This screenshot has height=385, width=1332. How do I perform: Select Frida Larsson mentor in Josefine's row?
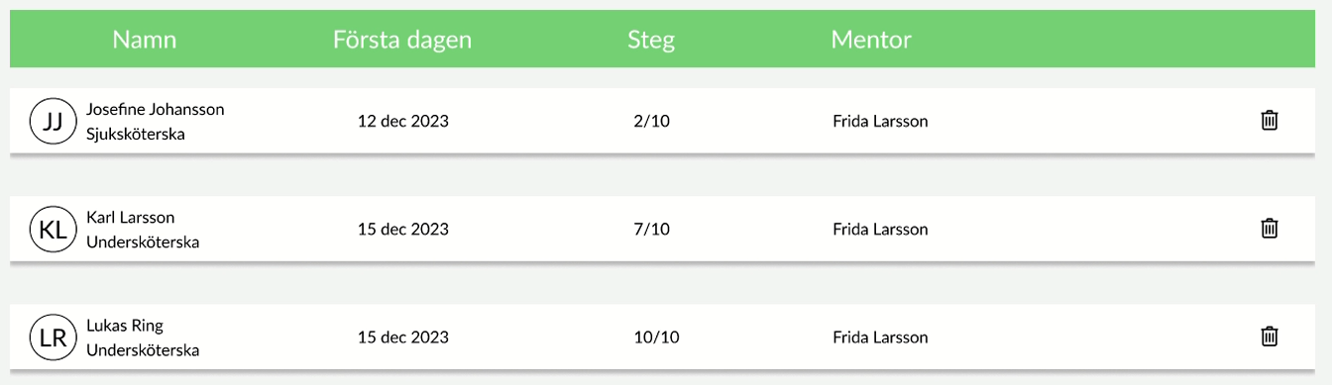point(880,122)
